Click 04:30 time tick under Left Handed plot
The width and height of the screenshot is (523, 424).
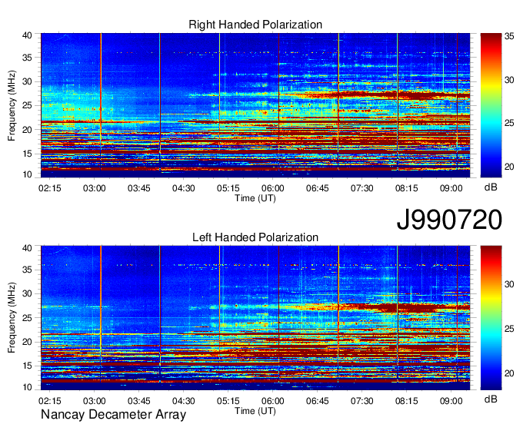pyautogui.click(x=184, y=401)
